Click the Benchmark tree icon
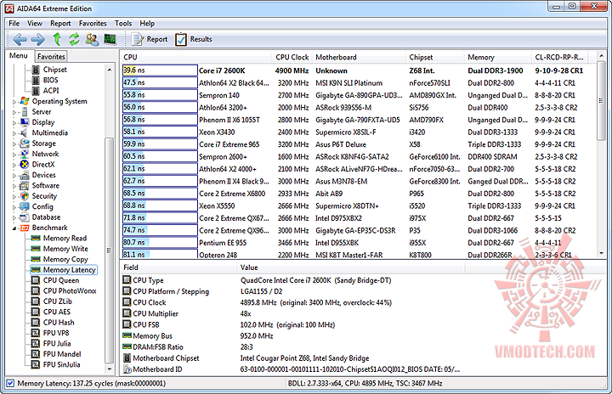Image resolution: width=612 pixels, height=394 pixels. click(25, 228)
